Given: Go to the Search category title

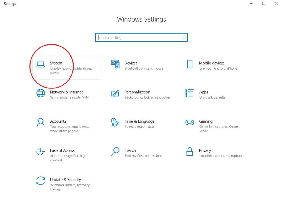Looking at the screenshot, I should point(130,150).
